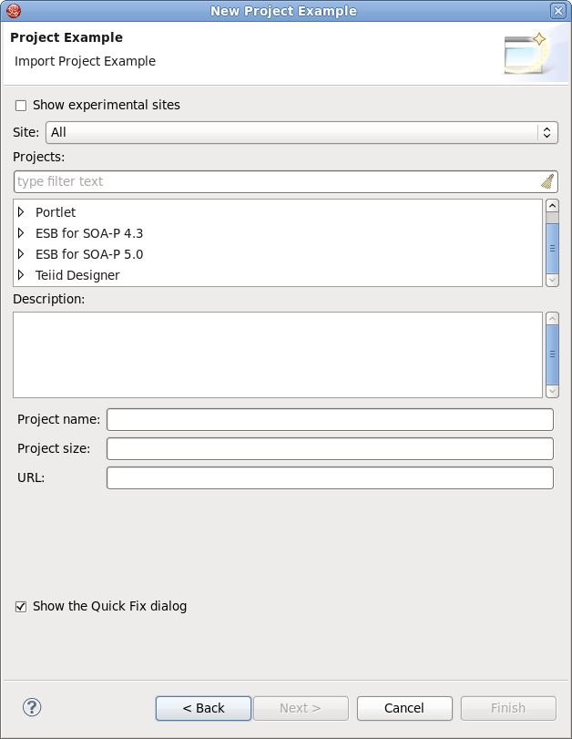The width and height of the screenshot is (572, 739).
Task: Expand the Portlet tree item
Action: point(21,212)
